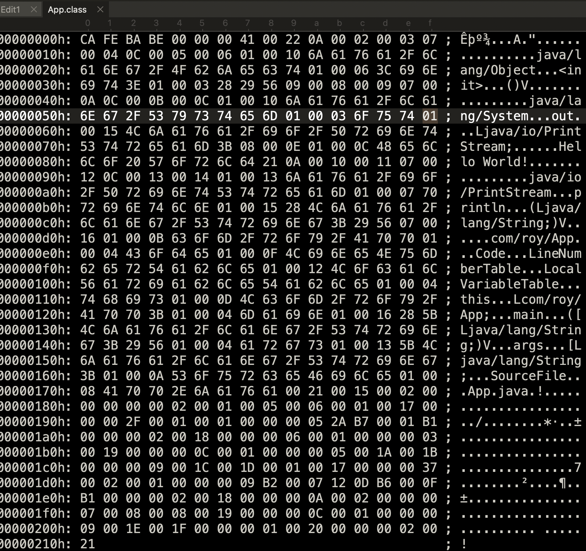Click column header '0' in the ruler
Viewport: 586px width, 551px height.
pos(88,23)
